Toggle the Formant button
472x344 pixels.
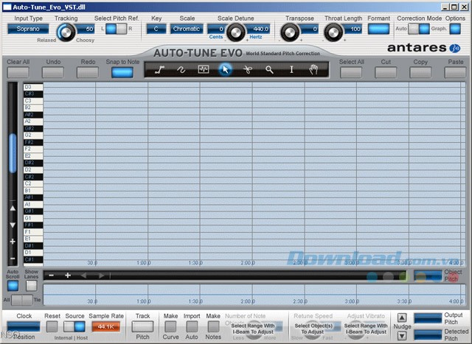click(378, 29)
